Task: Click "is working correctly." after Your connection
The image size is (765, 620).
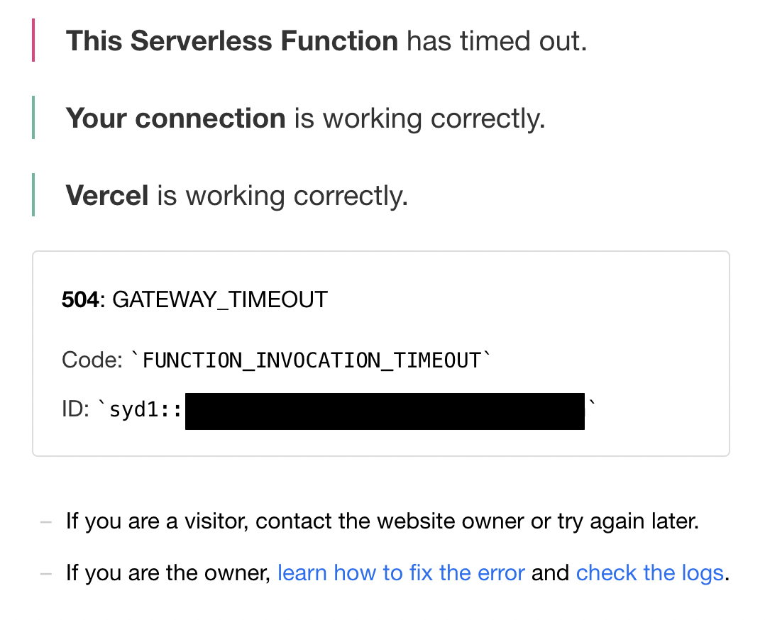Action: coord(419,118)
